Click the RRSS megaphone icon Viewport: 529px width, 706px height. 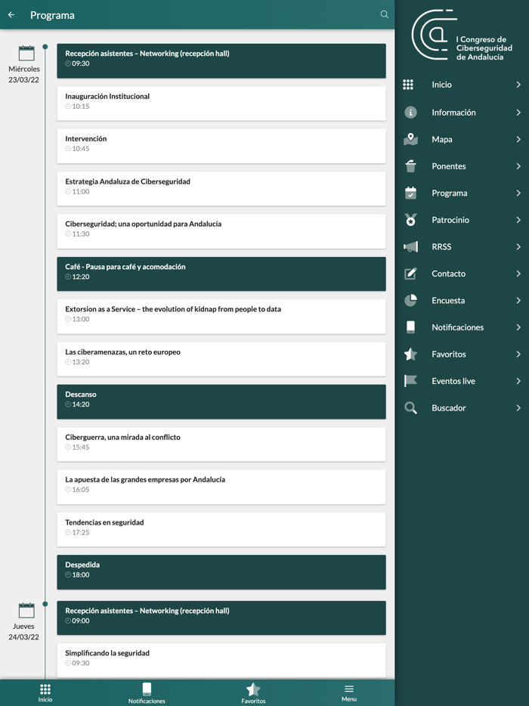pos(410,246)
